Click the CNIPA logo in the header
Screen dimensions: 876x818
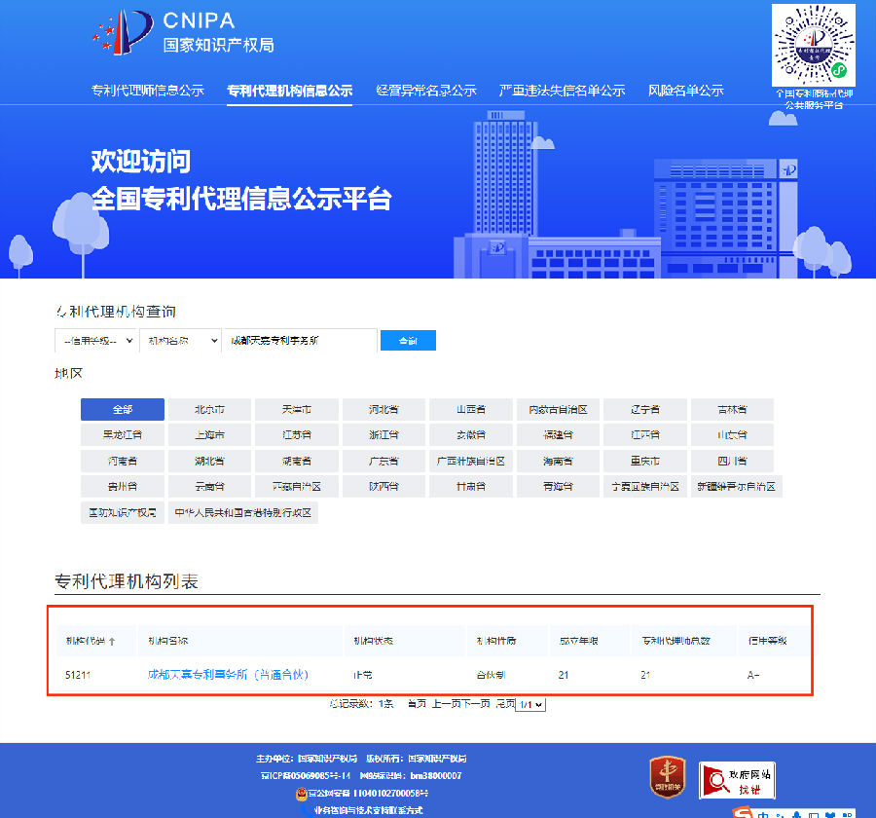click(x=184, y=32)
